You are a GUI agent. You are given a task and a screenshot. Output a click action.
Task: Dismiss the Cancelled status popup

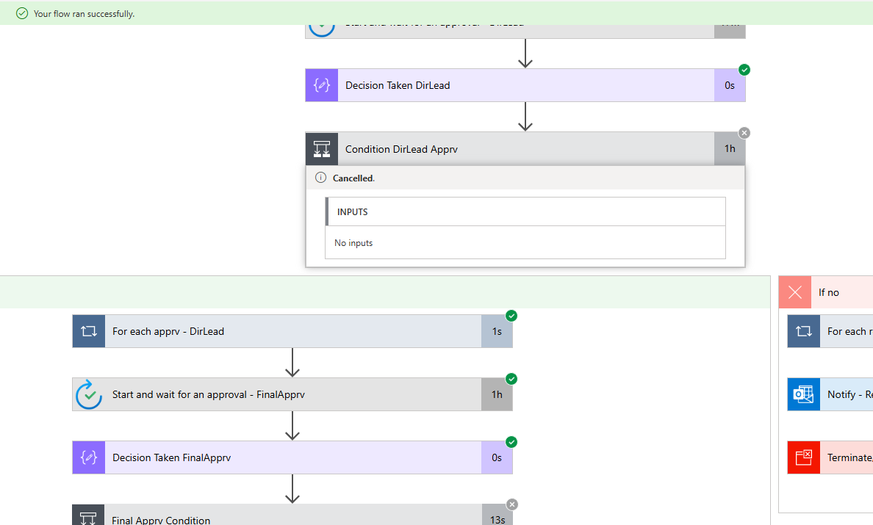744,133
